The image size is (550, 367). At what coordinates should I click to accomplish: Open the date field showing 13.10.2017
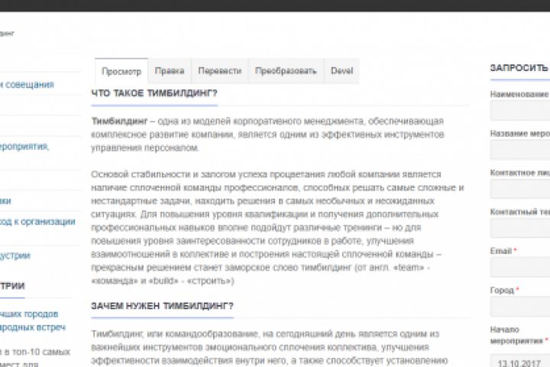(520, 361)
